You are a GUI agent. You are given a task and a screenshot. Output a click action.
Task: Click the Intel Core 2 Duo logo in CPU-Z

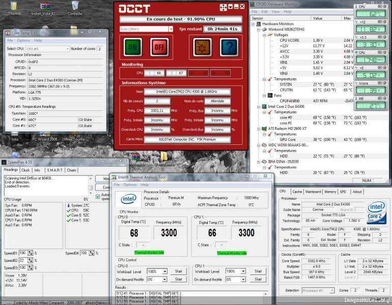(x=376, y=212)
